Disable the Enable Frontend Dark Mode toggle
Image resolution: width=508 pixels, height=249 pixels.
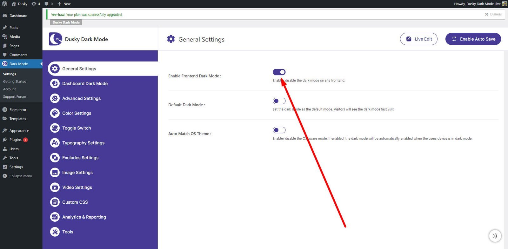(279, 72)
